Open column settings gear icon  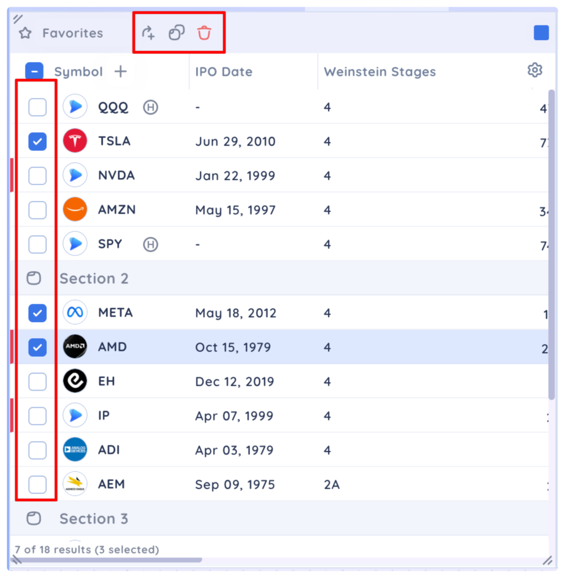click(x=535, y=70)
